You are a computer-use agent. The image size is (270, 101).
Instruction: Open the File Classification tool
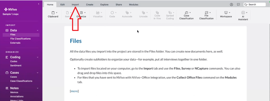point(206,15)
